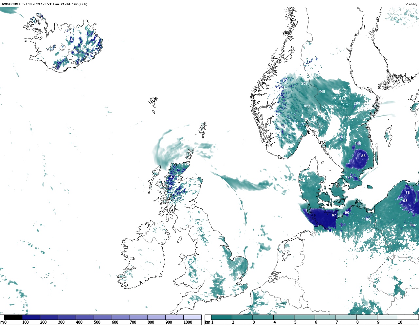Click the 'km' unit label on the legend
Viewport: 419px width, 325px height.
tap(208, 322)
